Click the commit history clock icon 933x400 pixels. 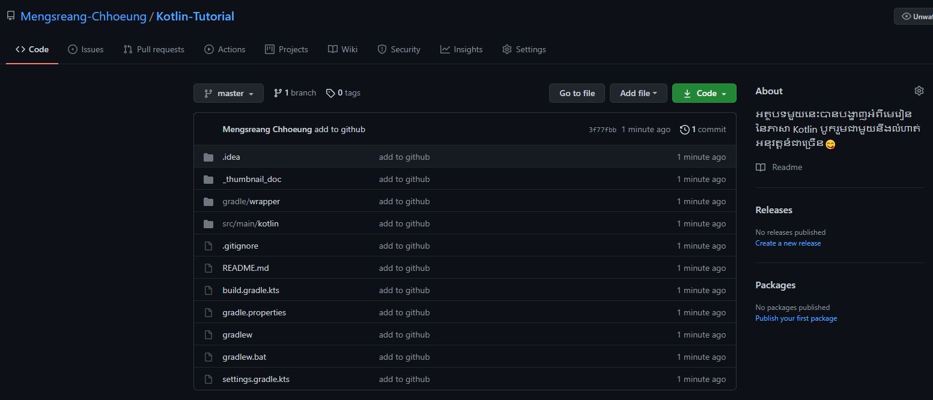684,129
